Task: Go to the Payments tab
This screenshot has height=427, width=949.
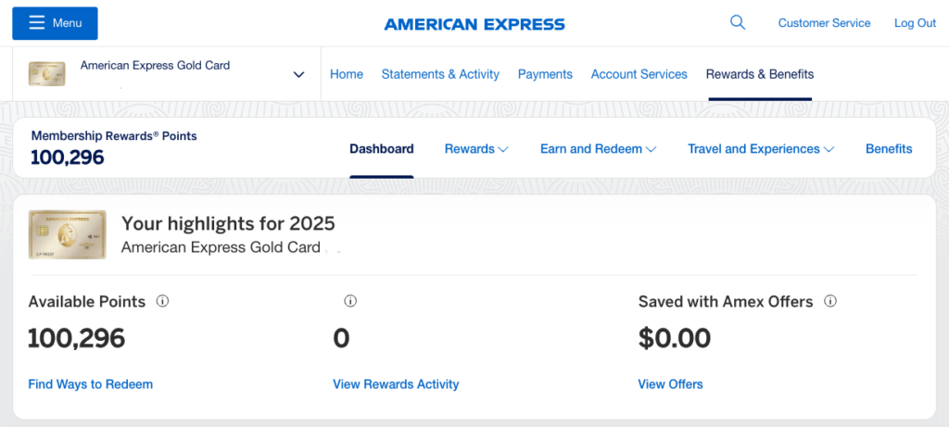Action: (545, 74)
